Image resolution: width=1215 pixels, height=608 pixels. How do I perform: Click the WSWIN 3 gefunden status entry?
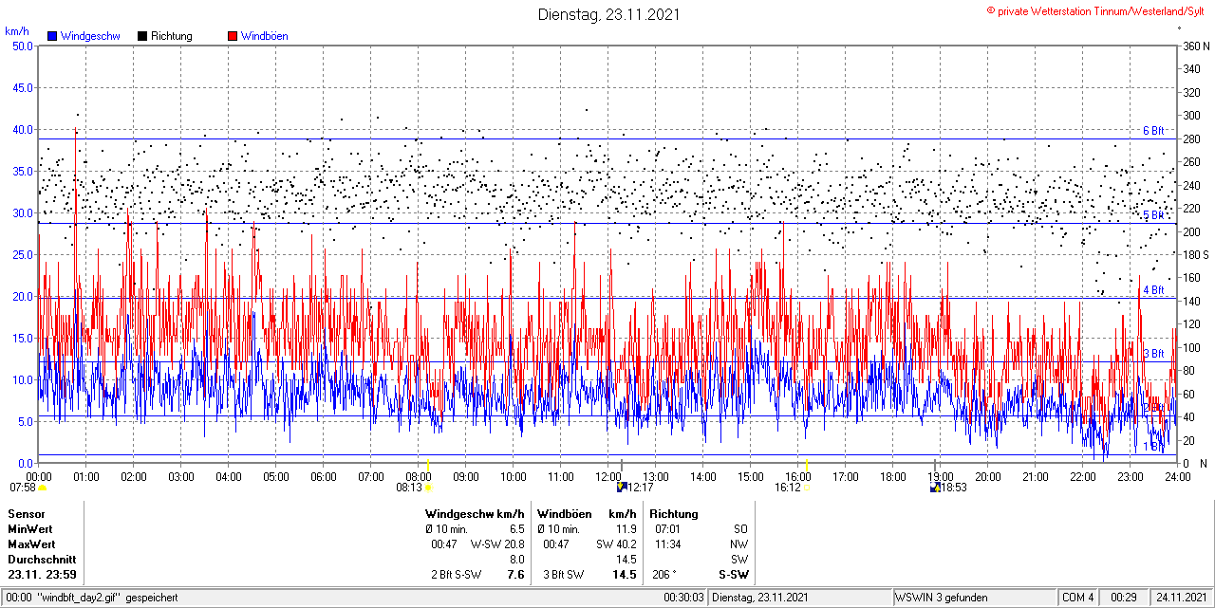click(942, 598)
